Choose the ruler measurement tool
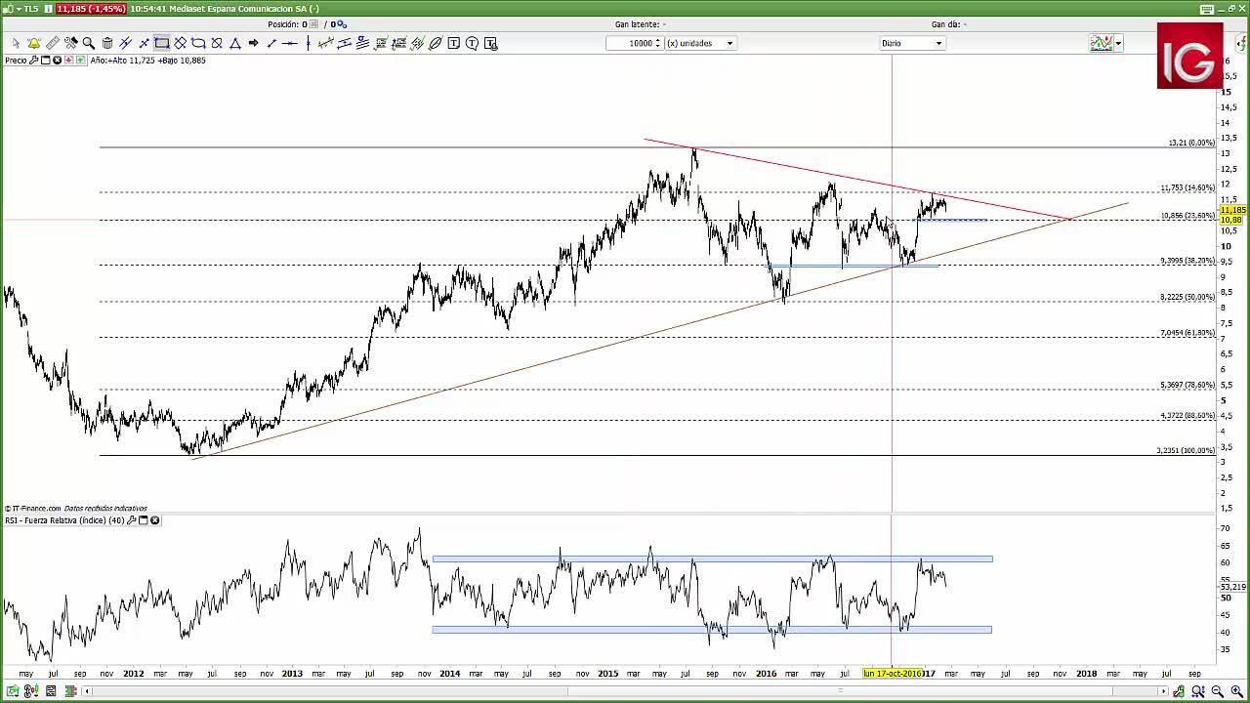The height and width of the screenshot is (703, 1250). 53,43
